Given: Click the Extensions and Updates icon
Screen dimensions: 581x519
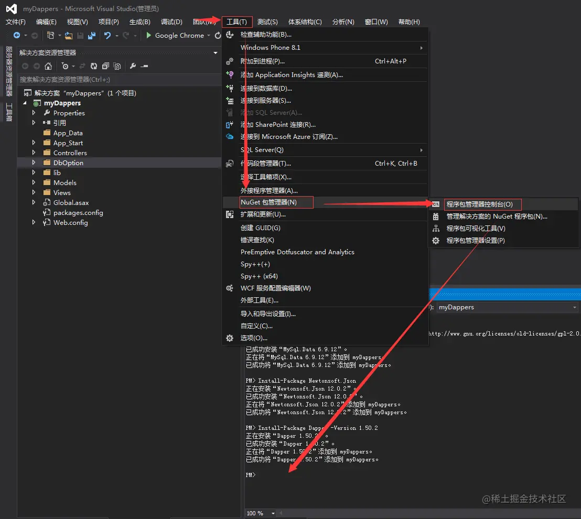Looking at the screenshot, I should coord(230,214).
